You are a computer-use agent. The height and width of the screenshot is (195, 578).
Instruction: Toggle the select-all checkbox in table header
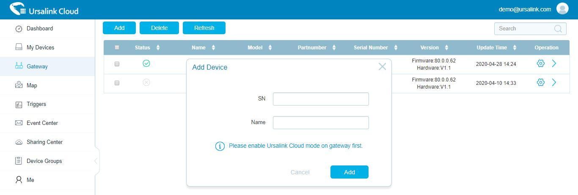tap(117, 48)
